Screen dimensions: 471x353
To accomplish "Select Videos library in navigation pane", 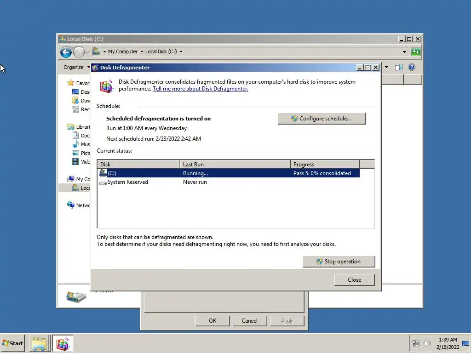I will pos(81,162).
